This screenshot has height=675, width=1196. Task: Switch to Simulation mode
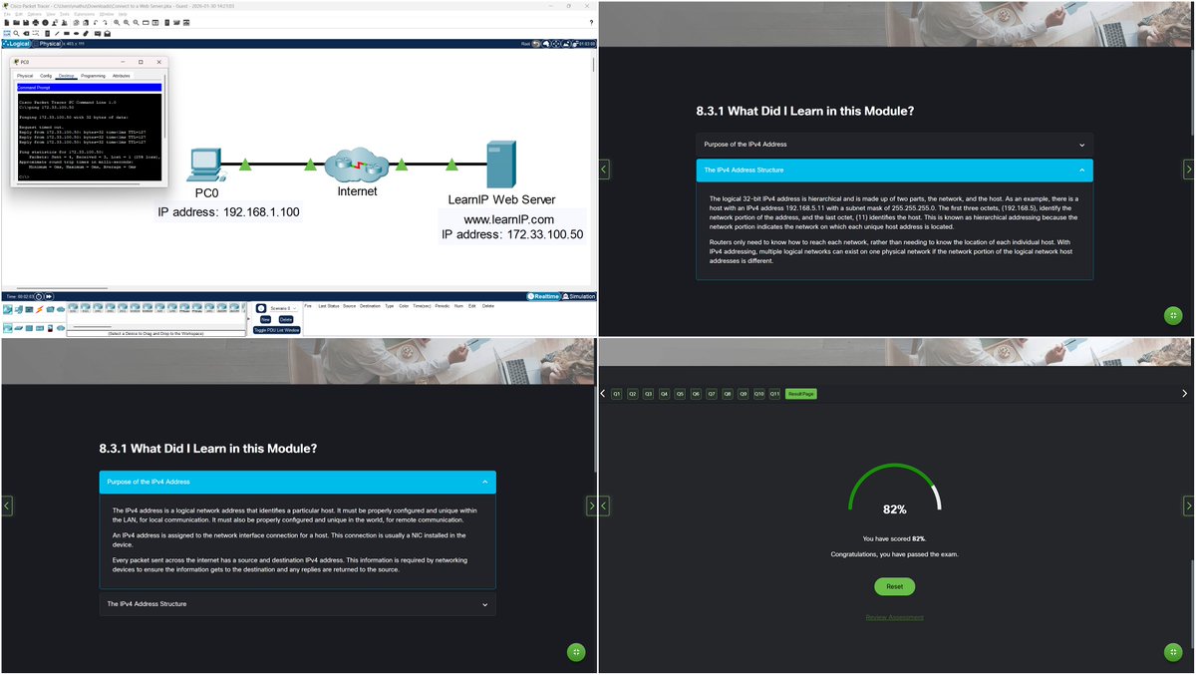[x=579, y=296]
